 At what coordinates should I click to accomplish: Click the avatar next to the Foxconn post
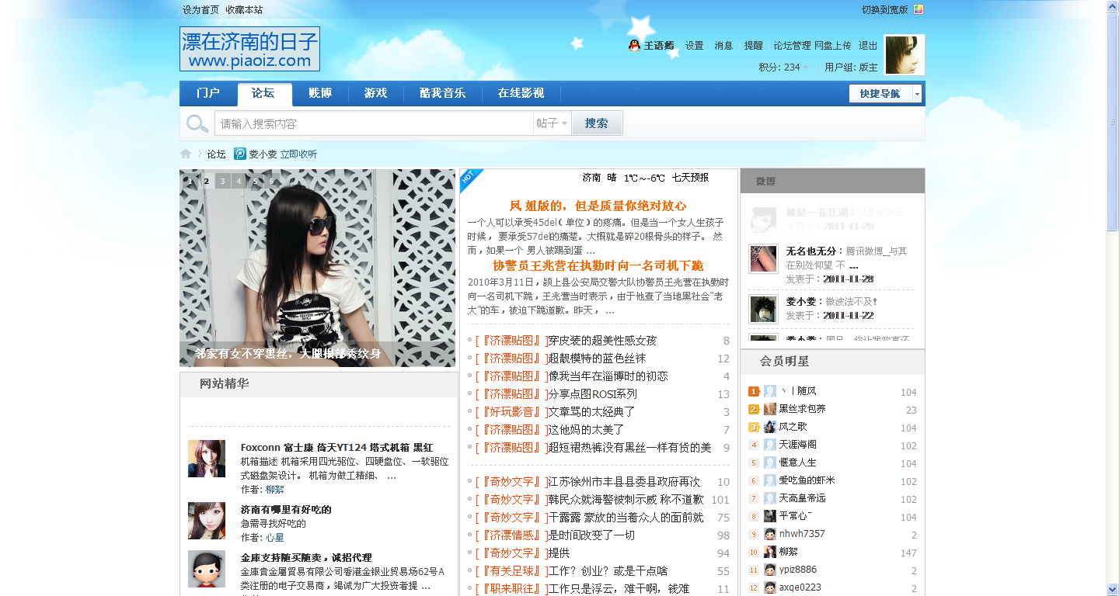(207, 459)
